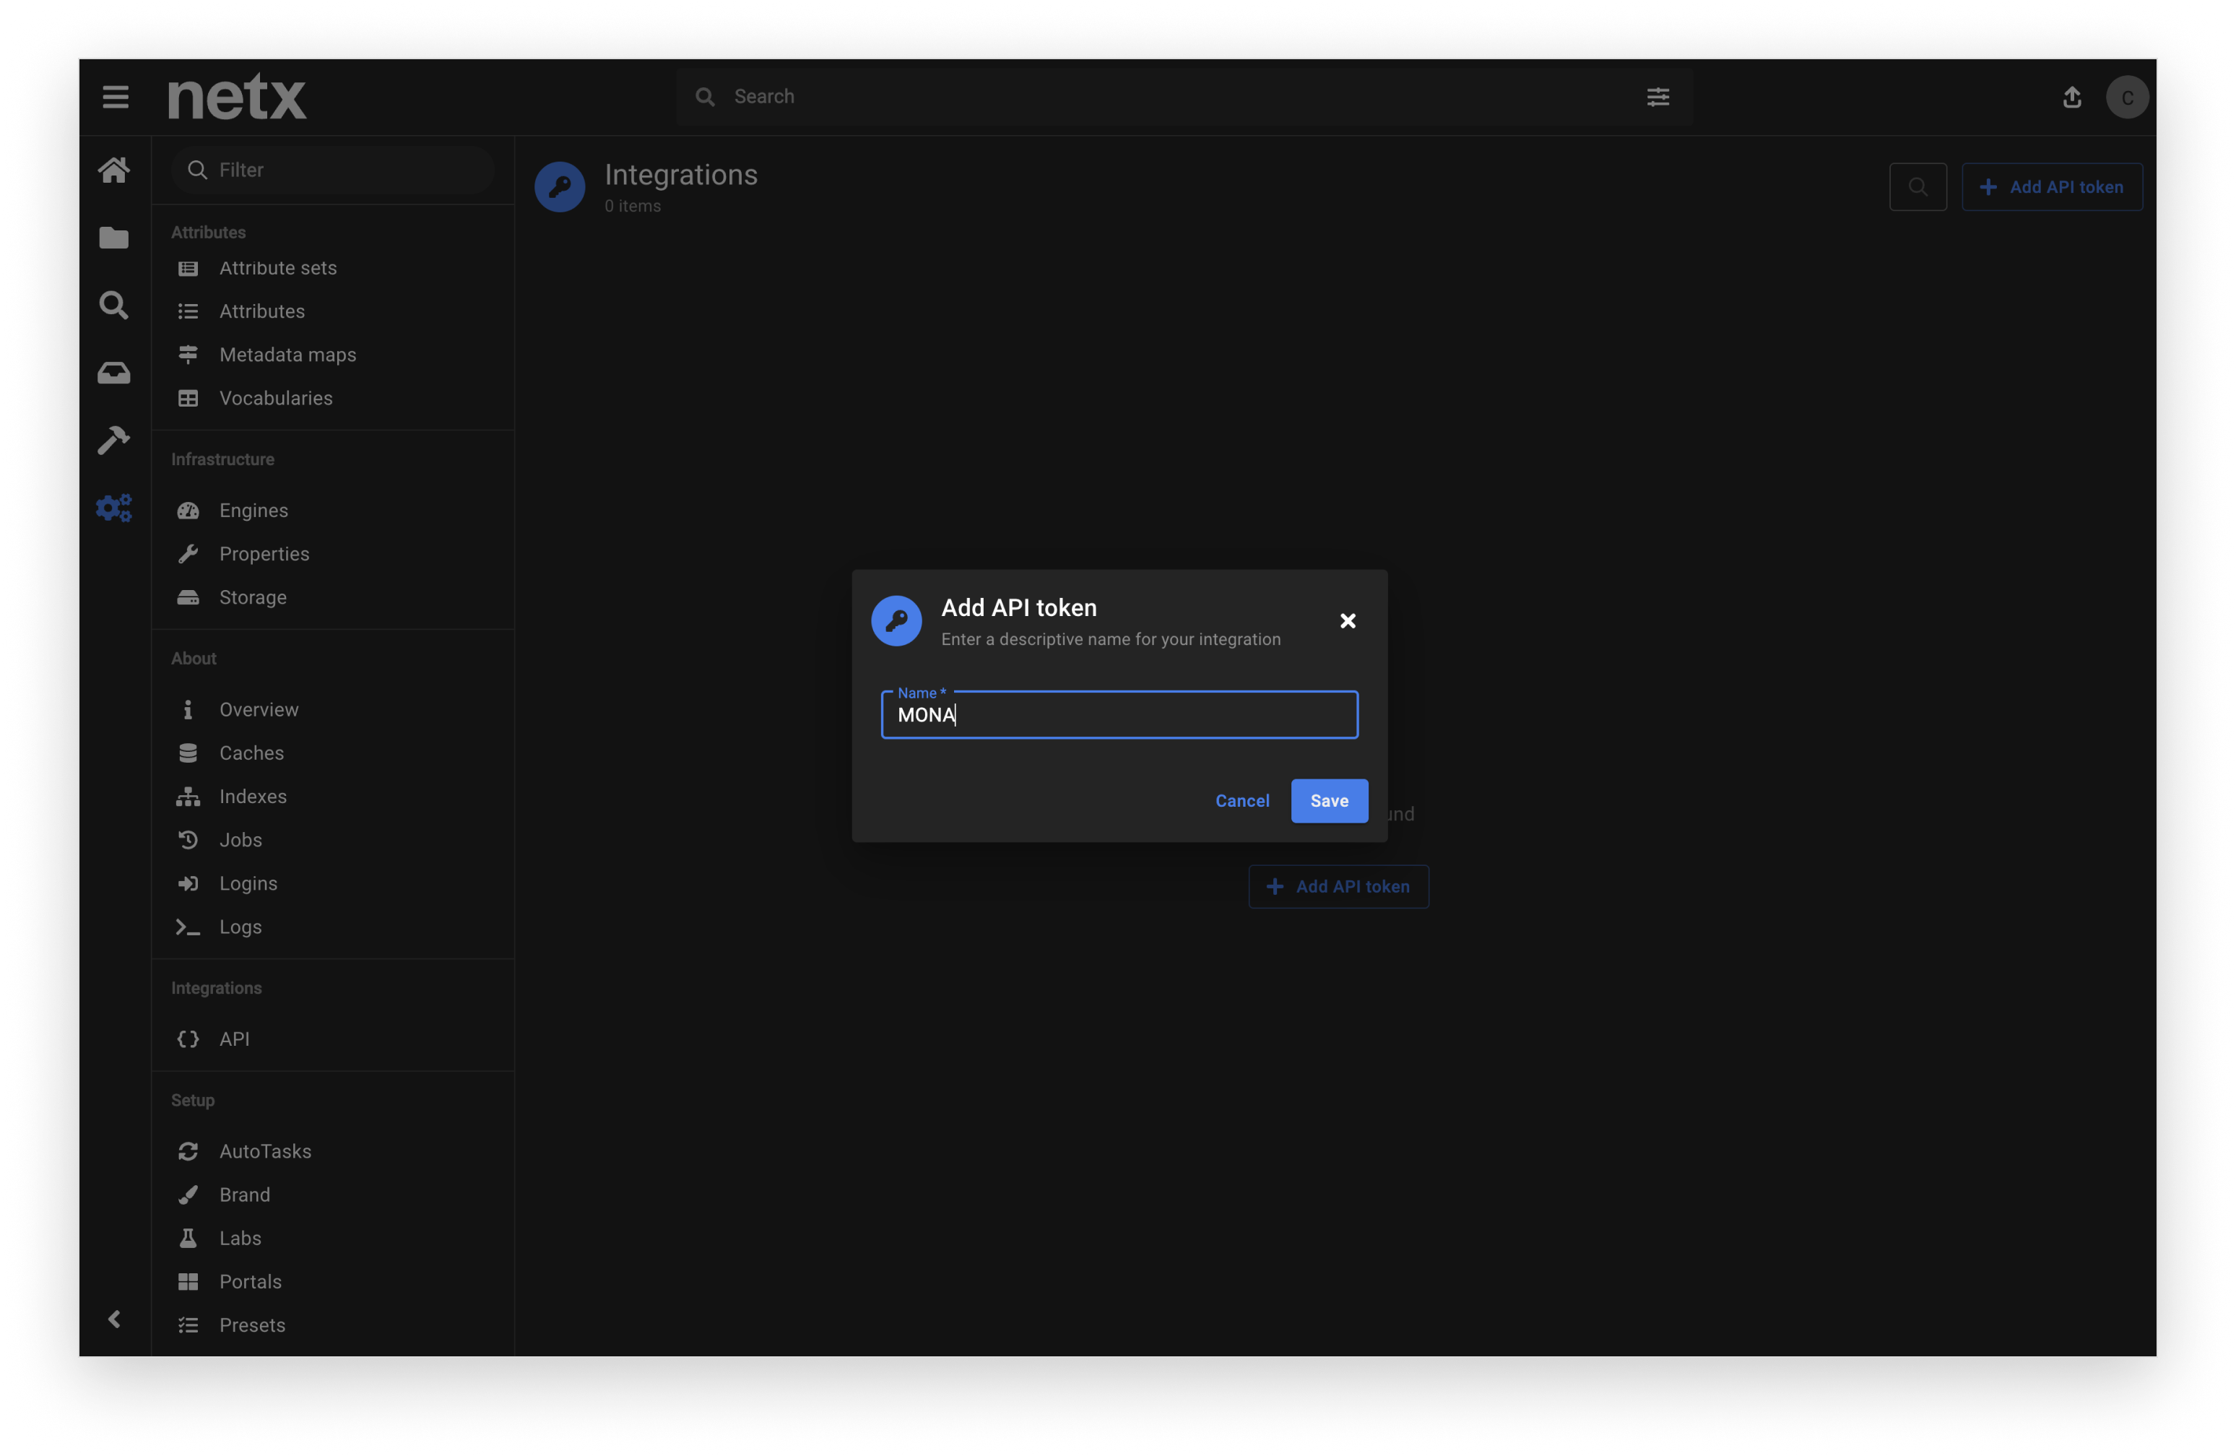Click the Logs terminal icon

coord(188,926)
